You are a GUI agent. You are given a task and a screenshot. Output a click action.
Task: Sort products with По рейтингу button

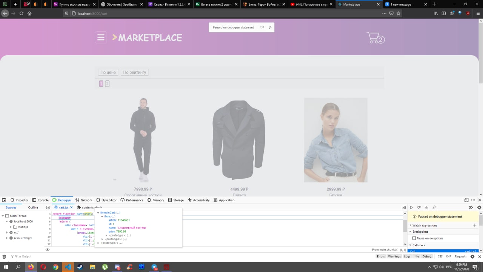(134, 72)
